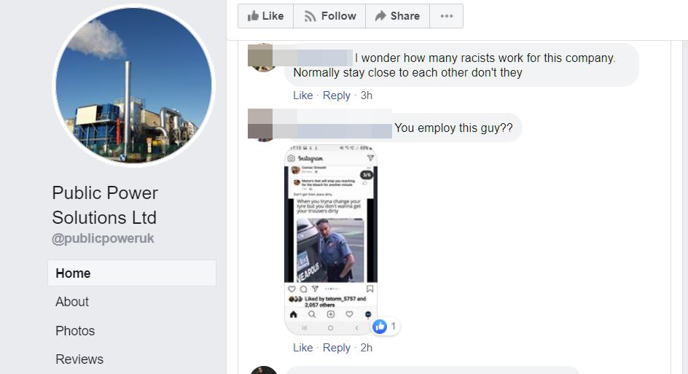Open the three-dots more options menu
This screenshot has width=688, height=374.
click(446, 16)
